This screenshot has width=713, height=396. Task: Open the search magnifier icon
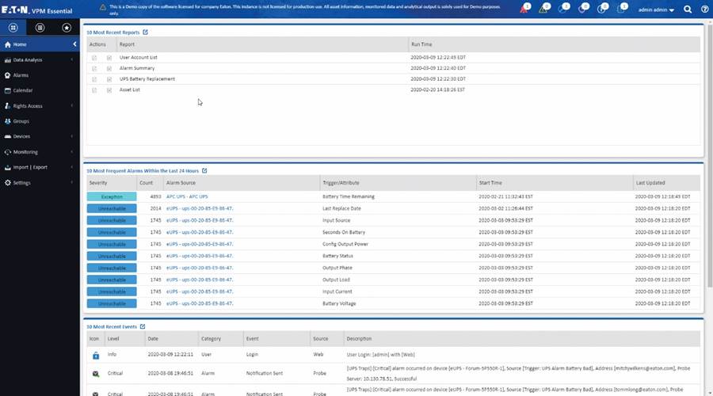688,10
